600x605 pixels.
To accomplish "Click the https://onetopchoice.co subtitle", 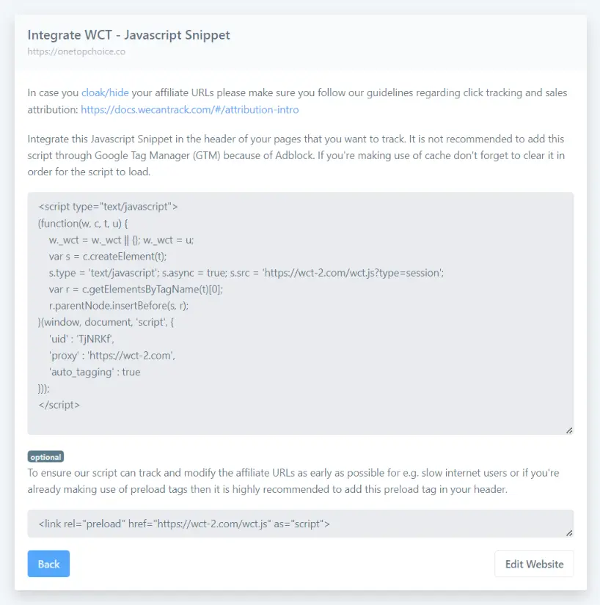I will click(77, 52).
